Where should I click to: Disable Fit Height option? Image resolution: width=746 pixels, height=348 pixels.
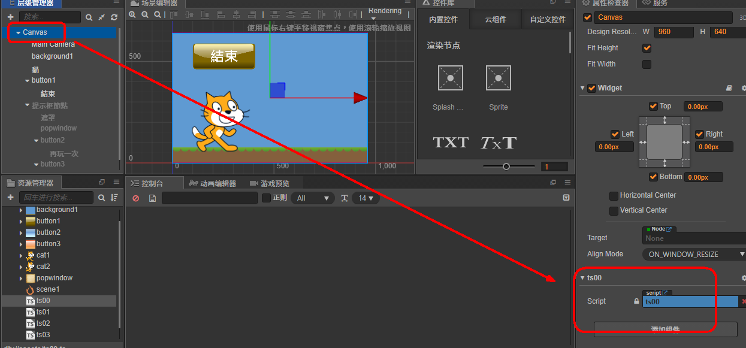click(647, 48)
